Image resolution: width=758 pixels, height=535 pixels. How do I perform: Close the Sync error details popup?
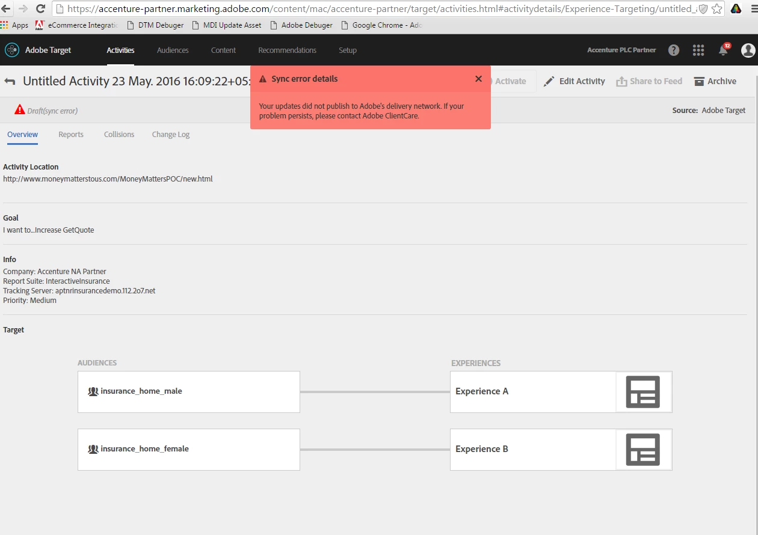(478, 79)
